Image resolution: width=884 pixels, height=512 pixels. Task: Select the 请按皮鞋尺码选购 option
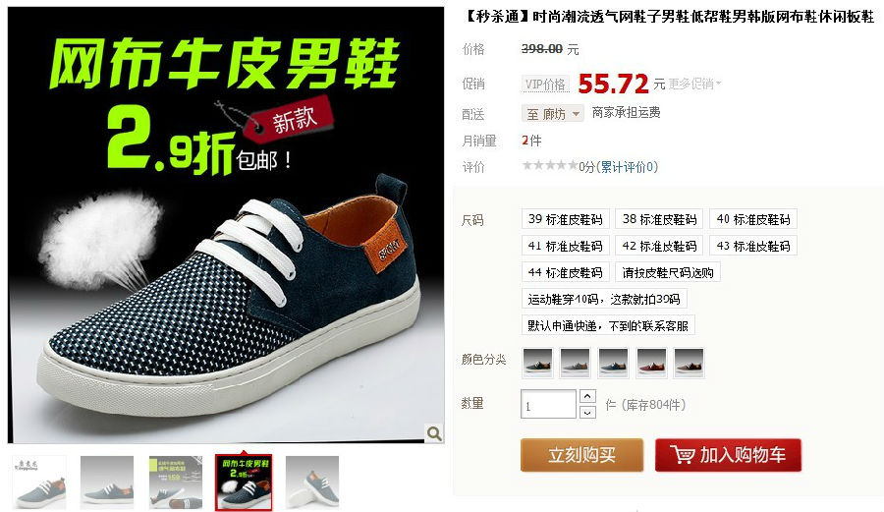[668, 272]
